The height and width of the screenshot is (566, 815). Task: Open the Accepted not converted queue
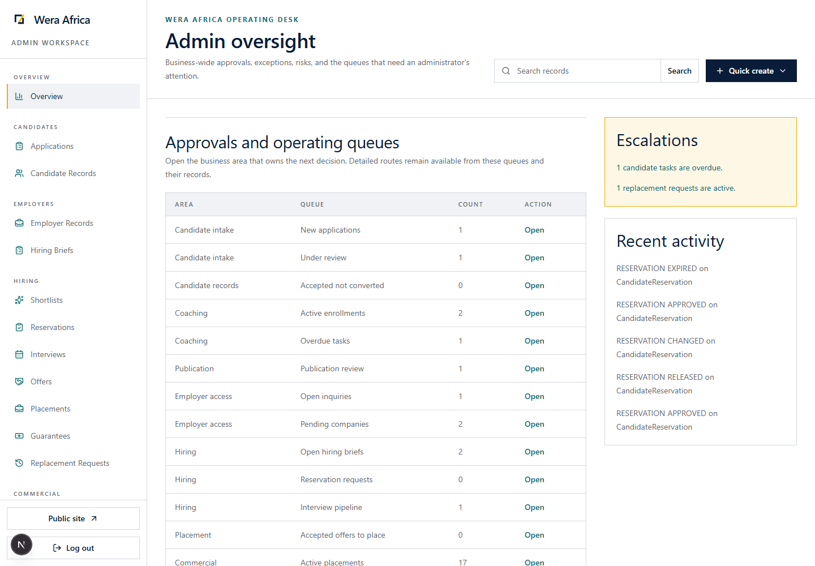click(534, 285)
